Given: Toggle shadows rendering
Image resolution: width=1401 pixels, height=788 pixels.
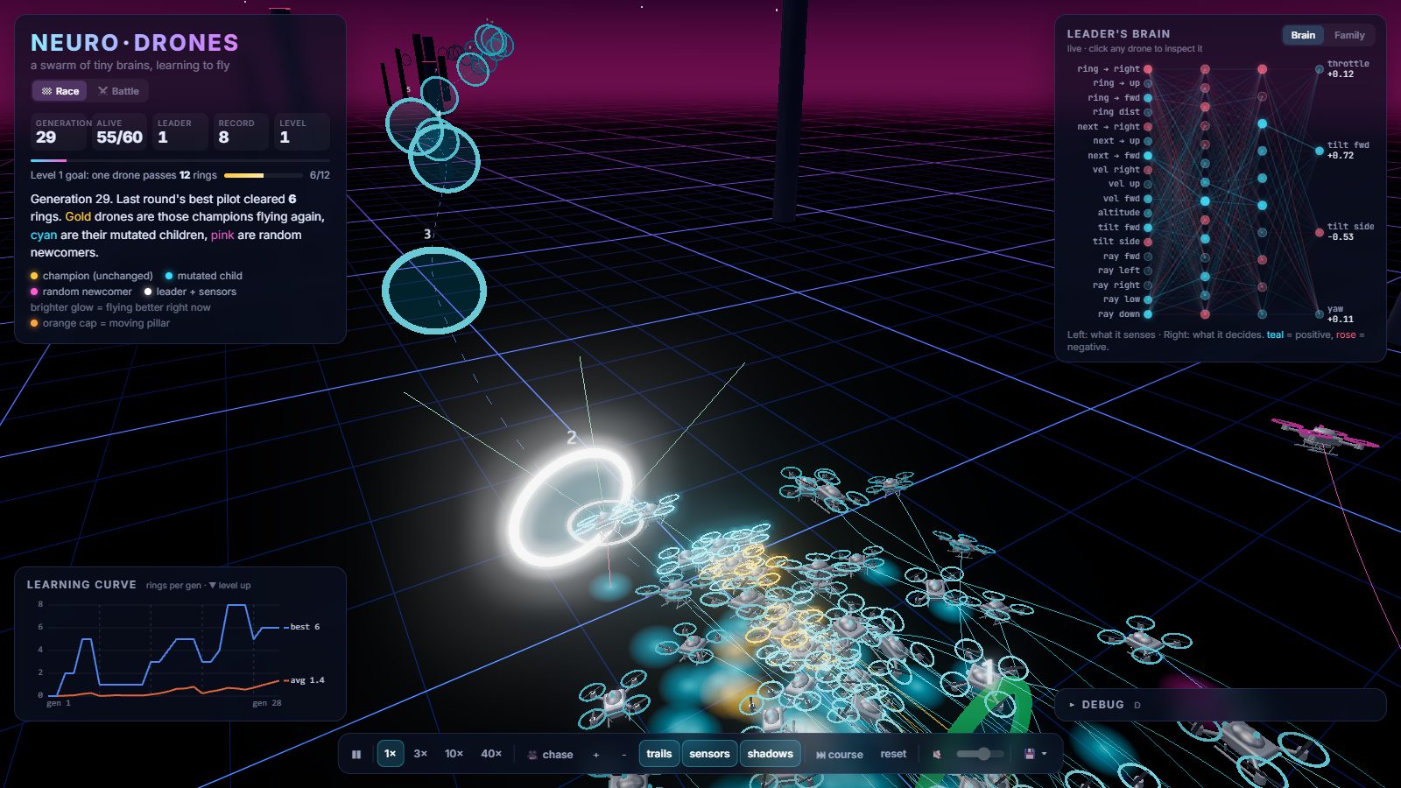Looking at the screenshot, I should (x=771, y=754).
